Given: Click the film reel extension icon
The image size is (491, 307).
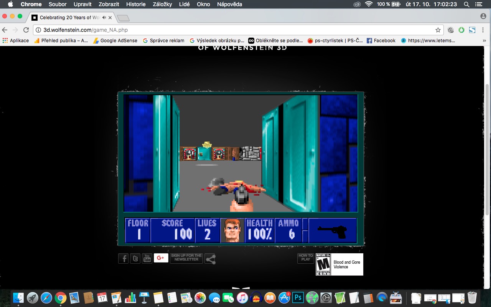Looking at the screenshot, I should [451, 30].
